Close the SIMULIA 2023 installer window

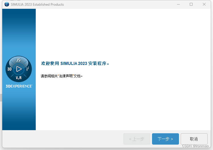tap(204, 4)
